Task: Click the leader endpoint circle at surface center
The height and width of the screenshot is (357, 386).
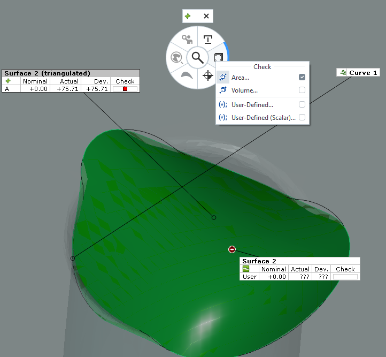Action: pyautogui.click(x=214, y=217)
